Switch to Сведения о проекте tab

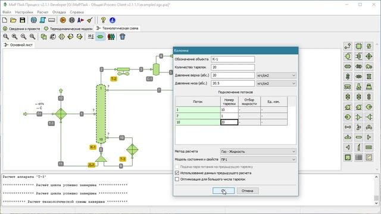[x=21, y=29]
